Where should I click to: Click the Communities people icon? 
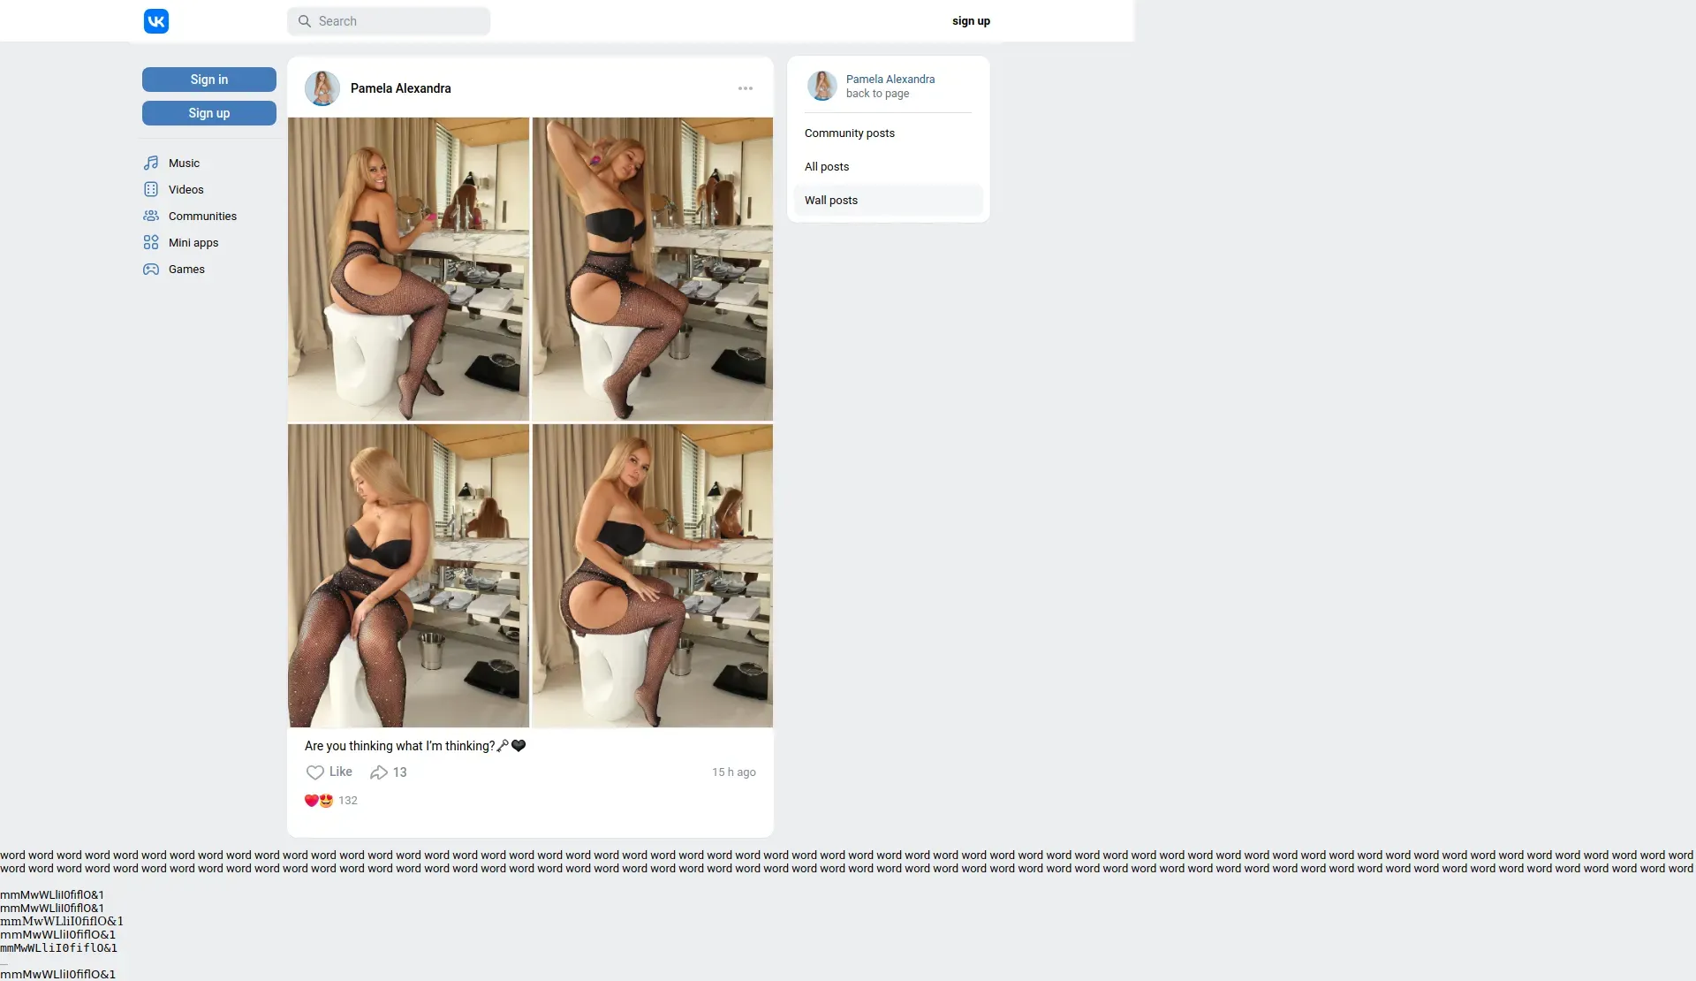coord(151,217)
